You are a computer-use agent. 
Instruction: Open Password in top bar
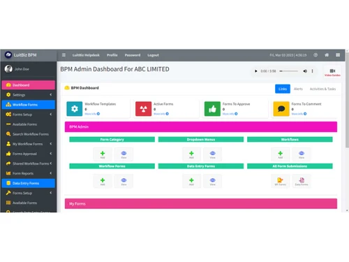tap(133, 55)
